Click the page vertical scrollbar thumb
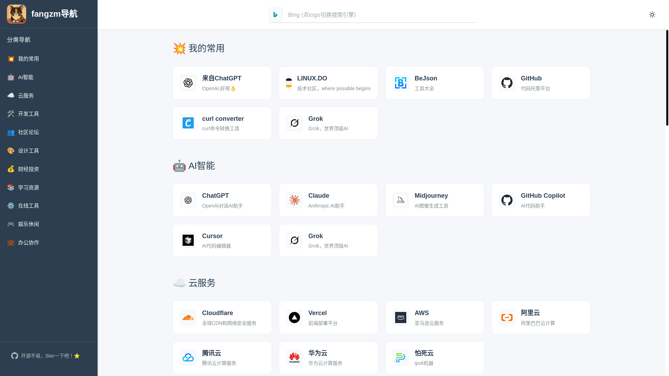Viewport: 669px width, 376px height. 667,78
